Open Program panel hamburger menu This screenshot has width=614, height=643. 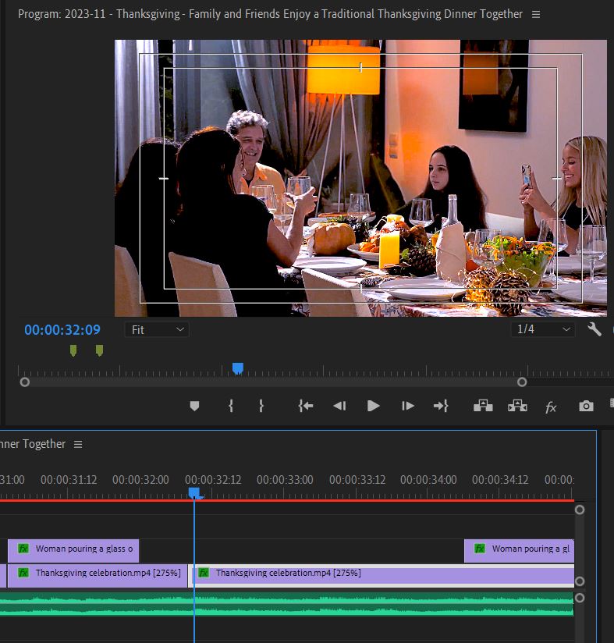click(536, 14)
